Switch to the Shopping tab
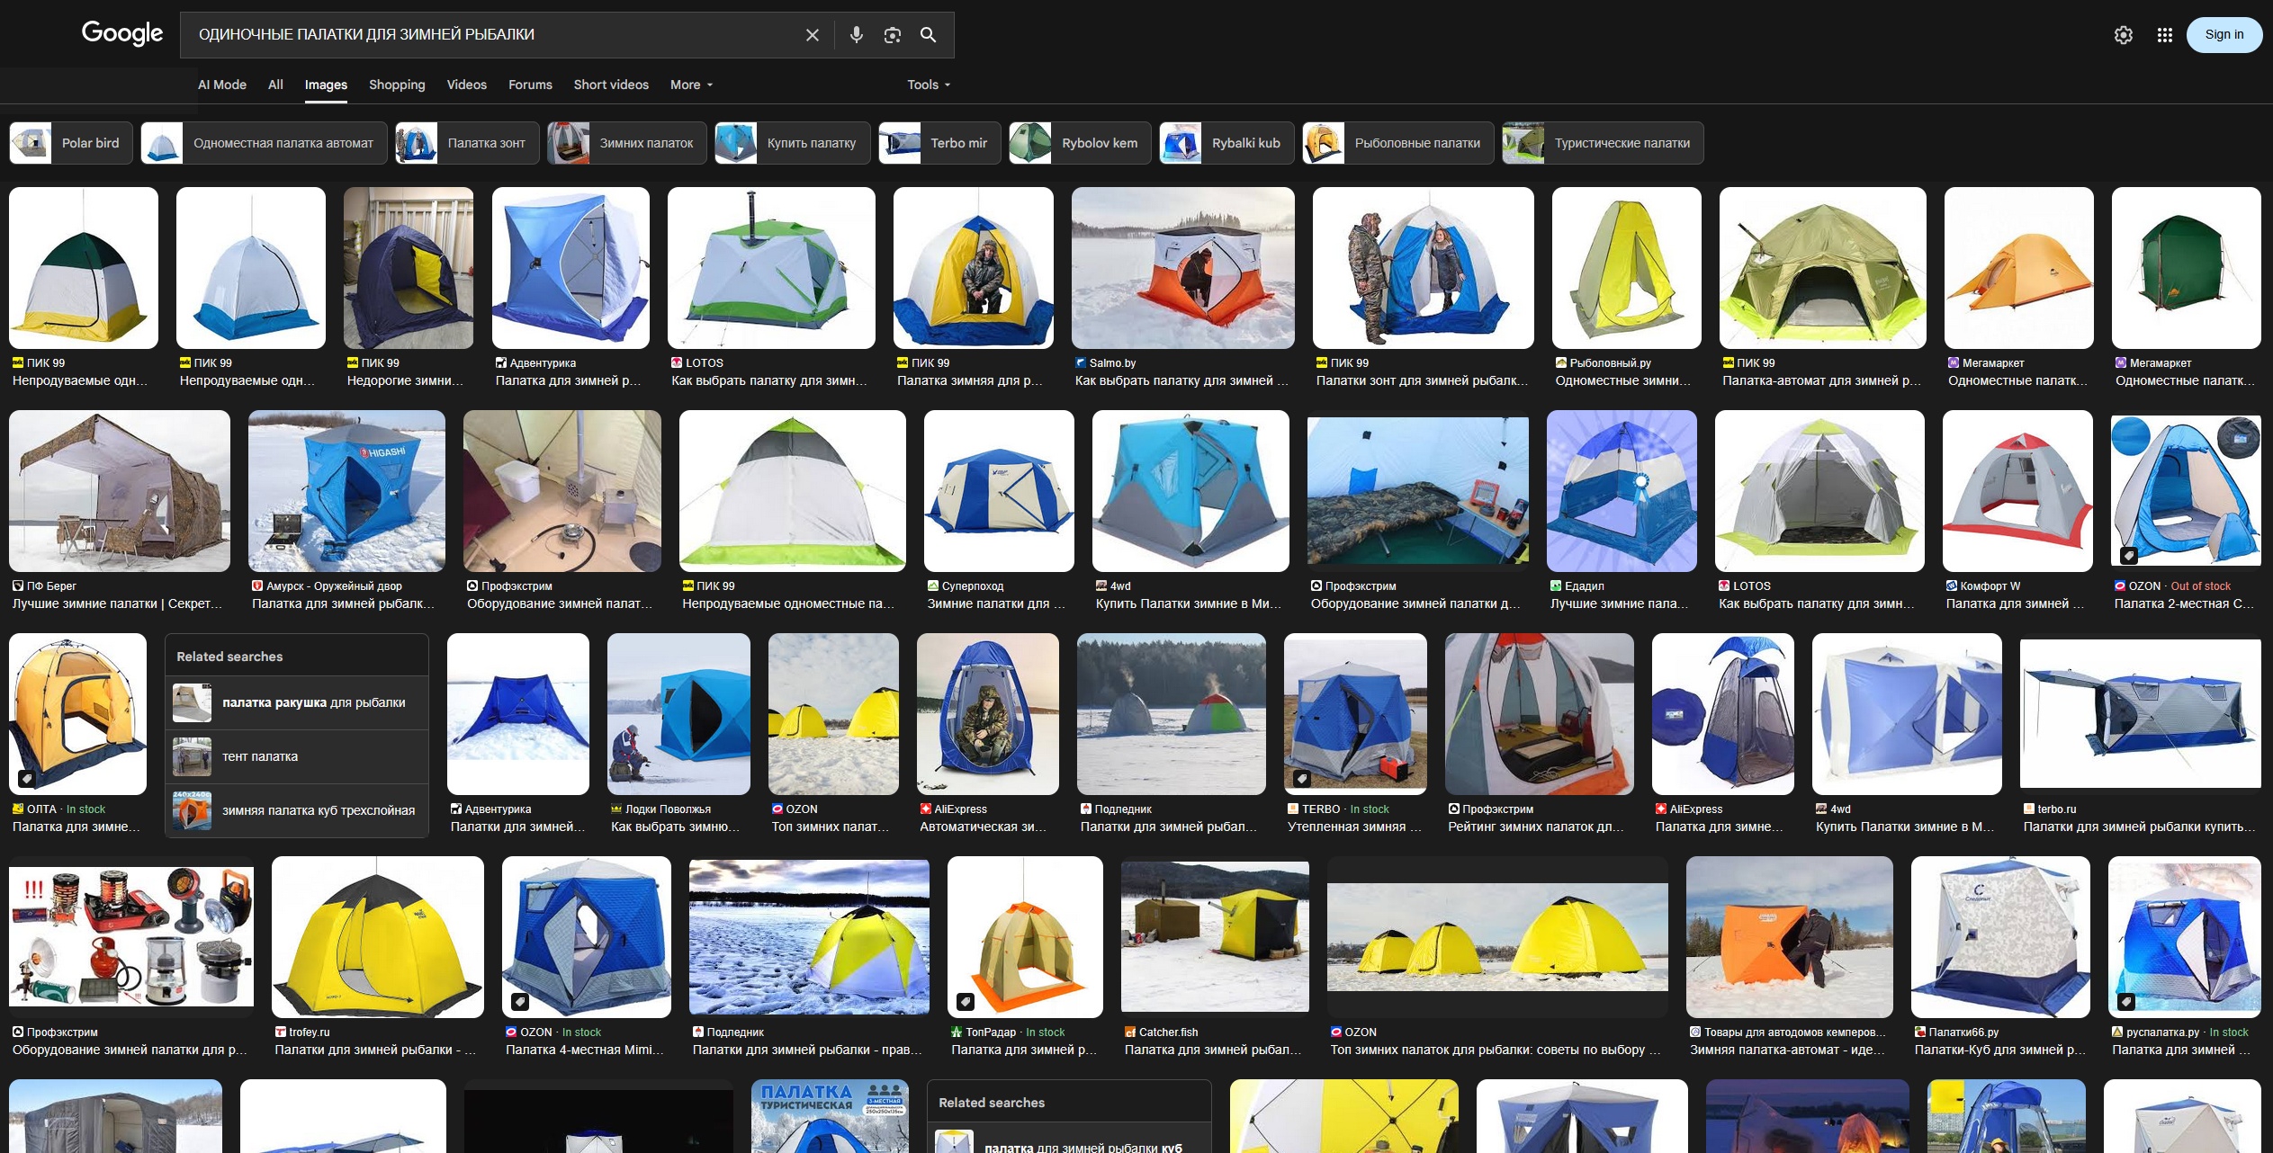This screenshot has width=2273, height=1153. click(x=397, y=85)
